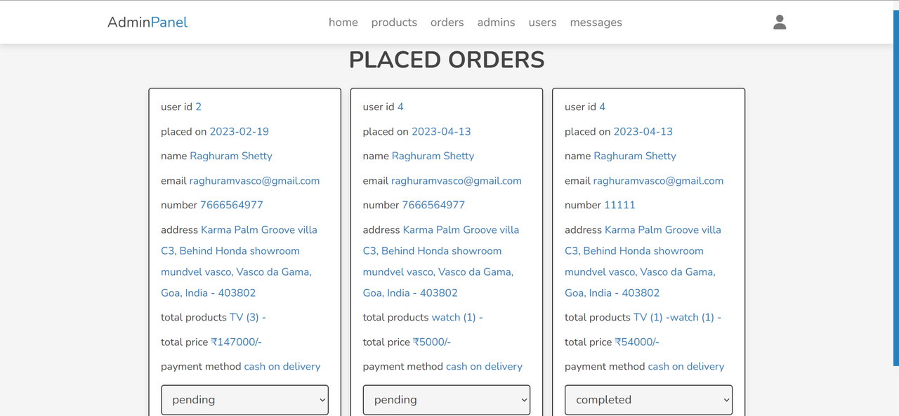899x416 pixels.
Task: Open the products menu item
Action: pyautogui.click(x=394, y=22)
